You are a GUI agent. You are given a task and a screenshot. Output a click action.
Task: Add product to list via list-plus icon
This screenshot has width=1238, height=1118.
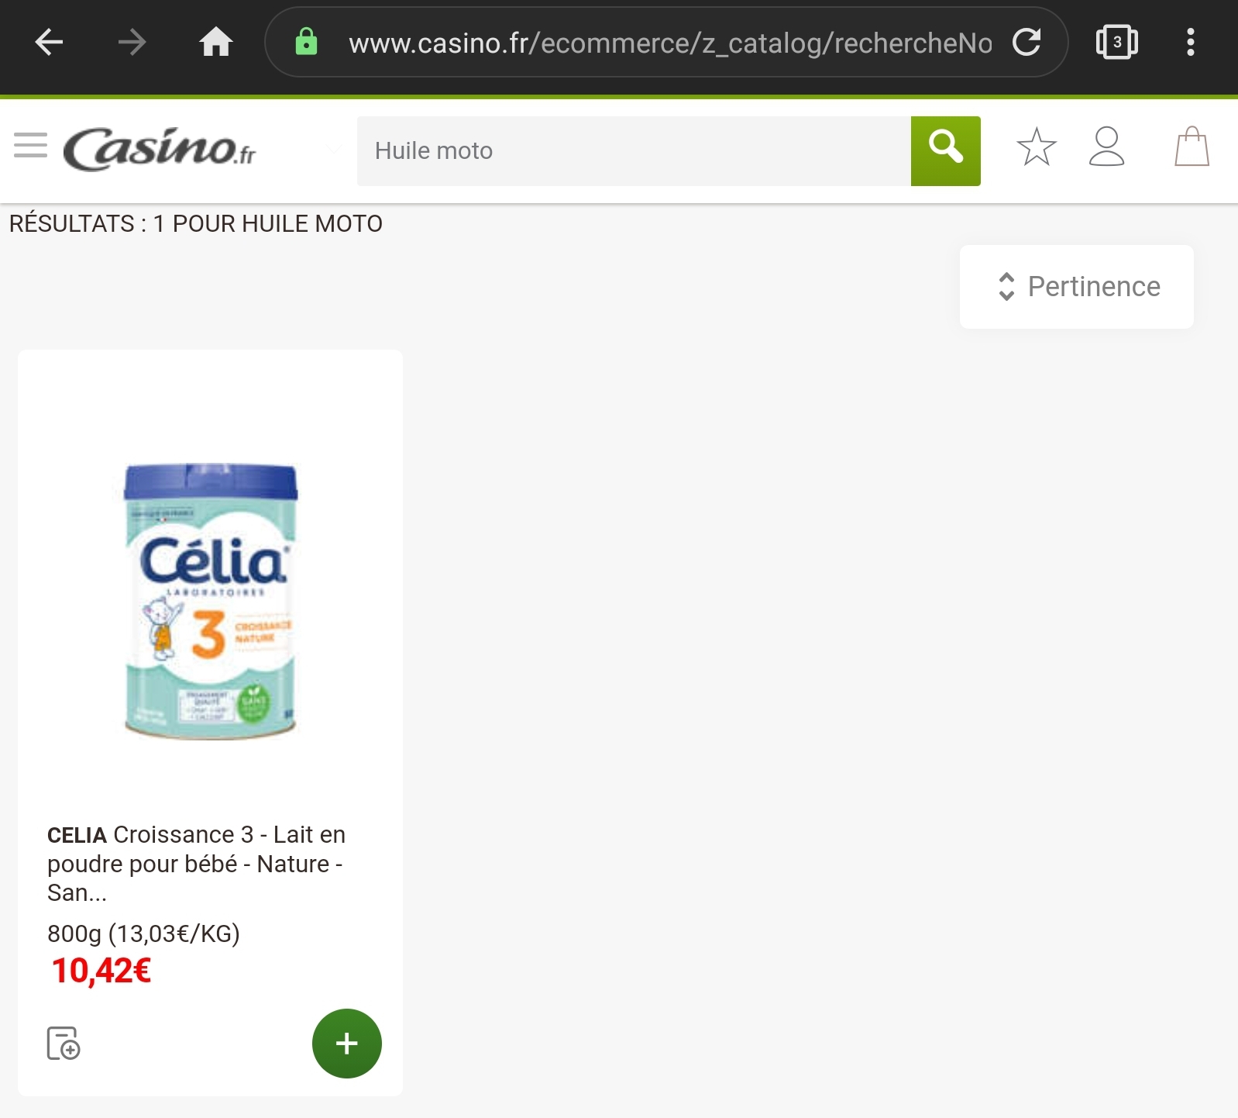[x=64, y=1044]
